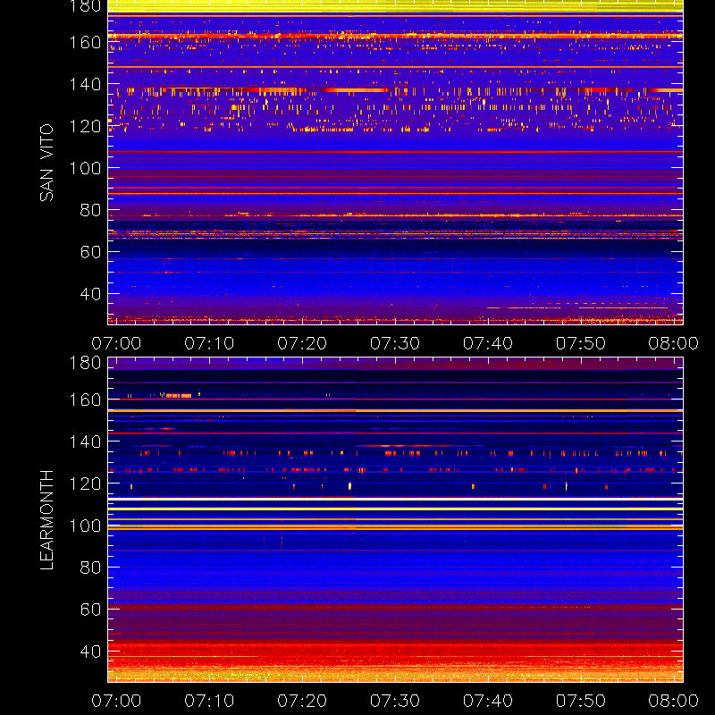
Task: Select the 40 tick label on Learmonth axis
Action: [x=90, y=652]
